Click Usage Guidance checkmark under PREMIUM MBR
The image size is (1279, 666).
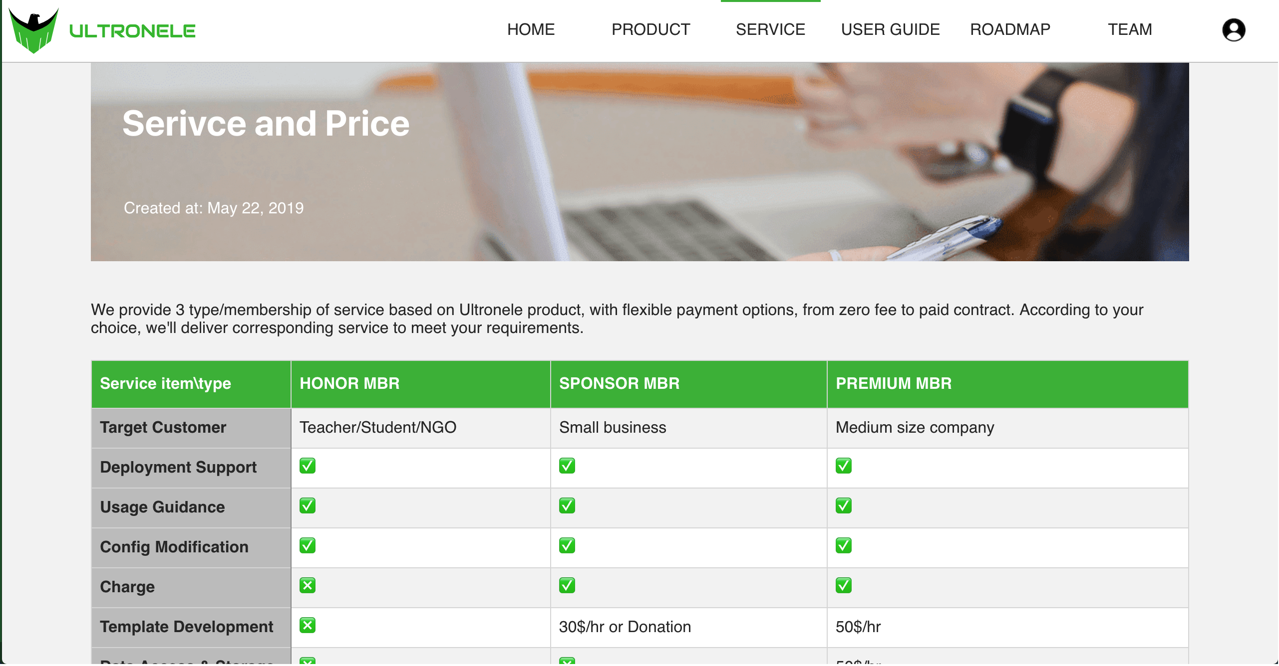click(843, 505)
